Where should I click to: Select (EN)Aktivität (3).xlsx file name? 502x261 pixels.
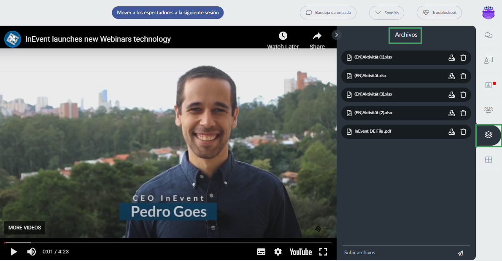click(x=373, y=94)
